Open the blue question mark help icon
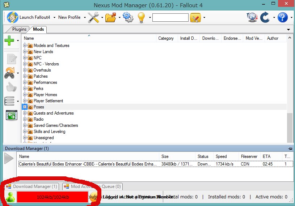Viewport: 295px width, 206px height. (283, 17)
